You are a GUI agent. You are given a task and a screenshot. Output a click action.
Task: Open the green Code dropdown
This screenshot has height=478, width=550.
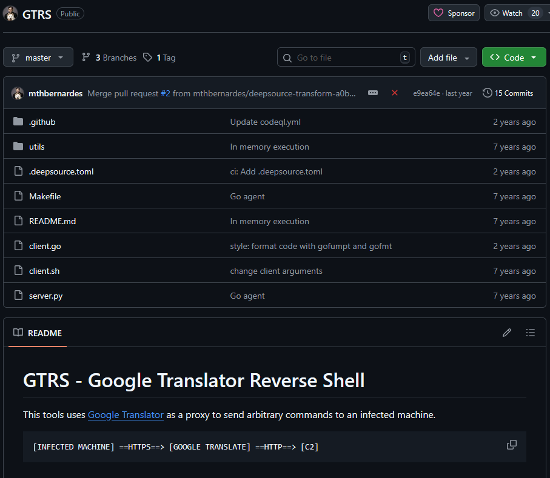[514, 58]
